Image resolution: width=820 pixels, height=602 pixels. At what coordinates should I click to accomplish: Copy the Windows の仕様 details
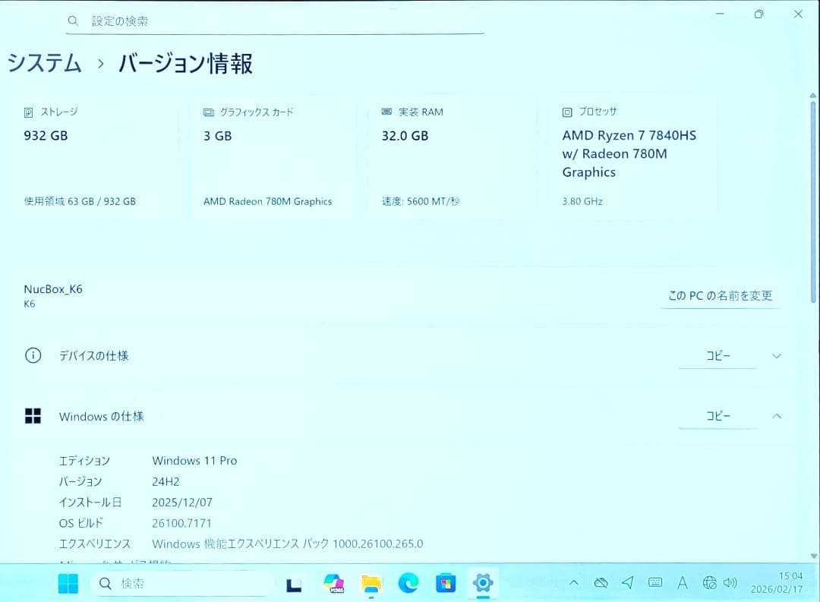point(717,416)
